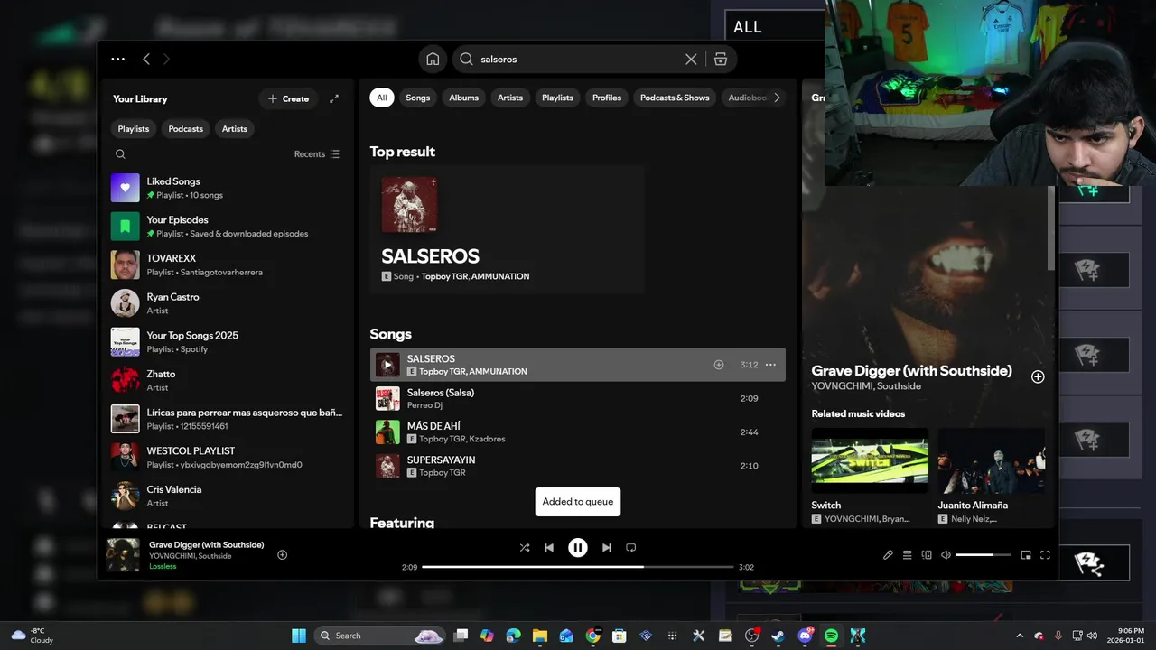Open the play queue

tap(908, 555)
